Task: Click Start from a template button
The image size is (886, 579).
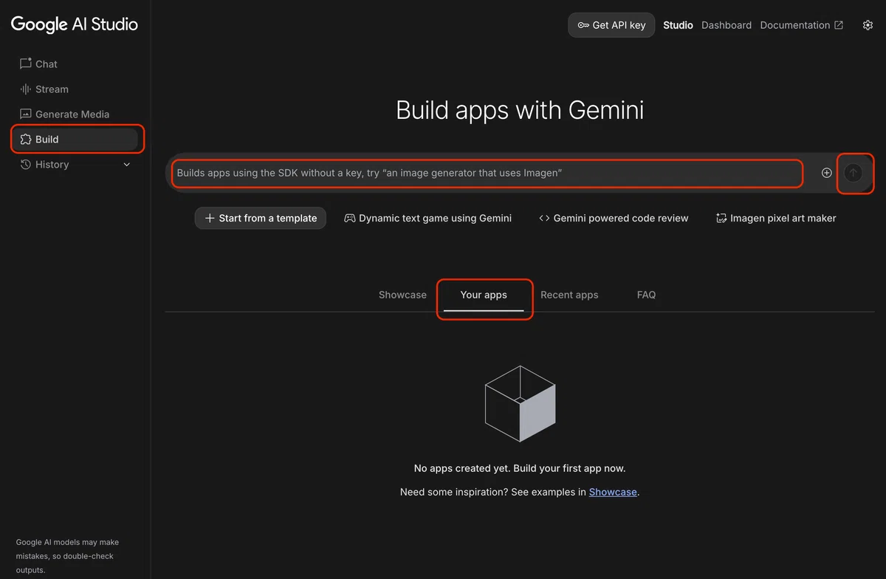Action: [261, 218]
